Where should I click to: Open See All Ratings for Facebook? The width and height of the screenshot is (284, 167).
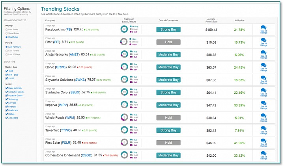(x=263, y=30)
